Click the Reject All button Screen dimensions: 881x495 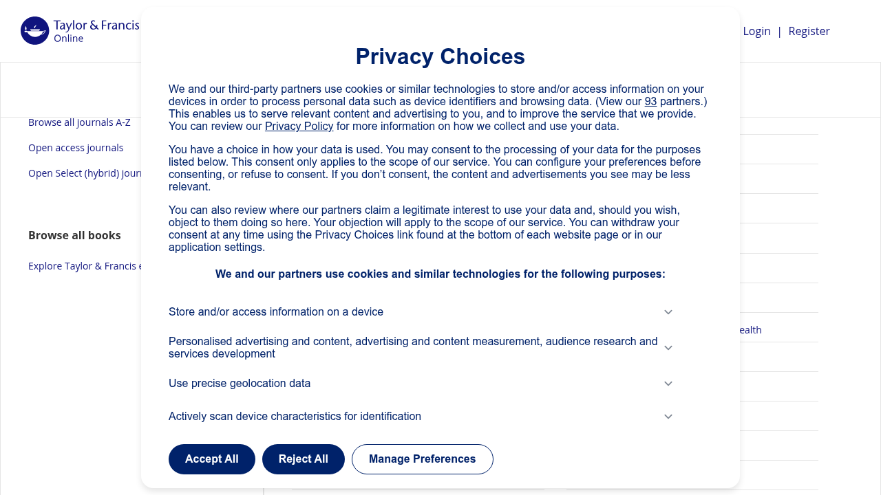(x=303, y=459)
